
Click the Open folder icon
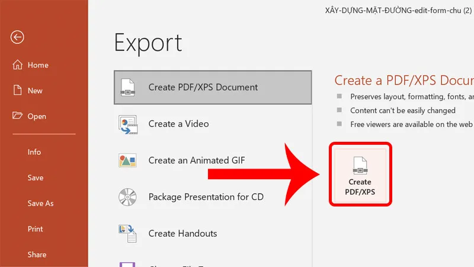[17, 116]
